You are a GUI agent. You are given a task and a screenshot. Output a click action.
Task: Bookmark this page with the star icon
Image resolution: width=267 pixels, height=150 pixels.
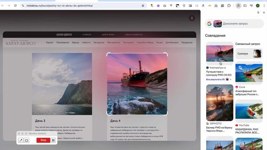[x=143, y=5]
